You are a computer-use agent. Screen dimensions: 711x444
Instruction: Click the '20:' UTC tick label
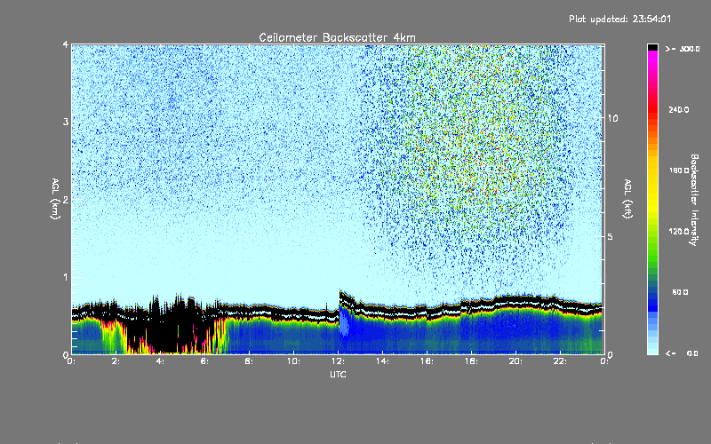click(x=516, y=361)
